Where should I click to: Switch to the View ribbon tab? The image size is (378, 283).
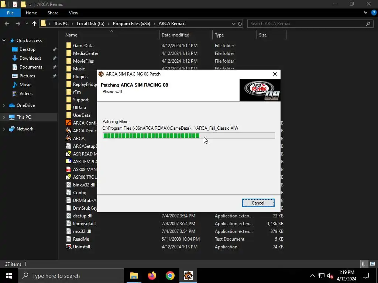click(x=73, y=13)
